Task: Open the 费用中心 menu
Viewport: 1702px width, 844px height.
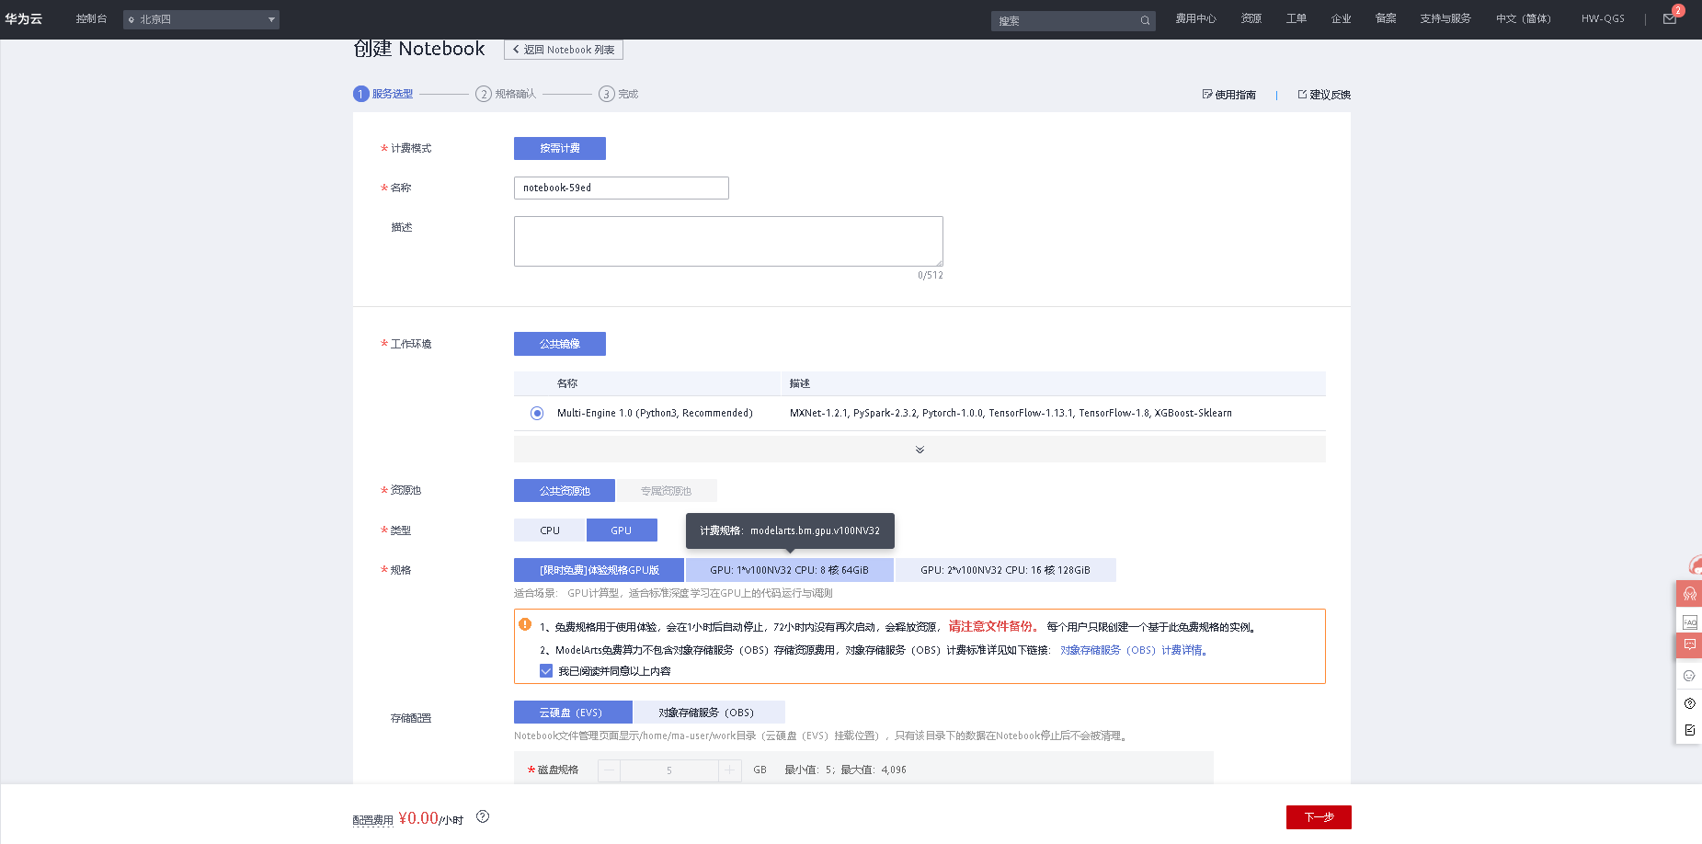Action: (1195, 18)
